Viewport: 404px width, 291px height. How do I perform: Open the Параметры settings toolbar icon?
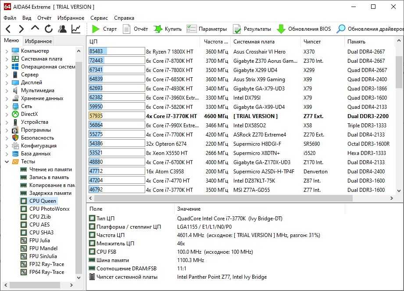(x=207, y=29)
